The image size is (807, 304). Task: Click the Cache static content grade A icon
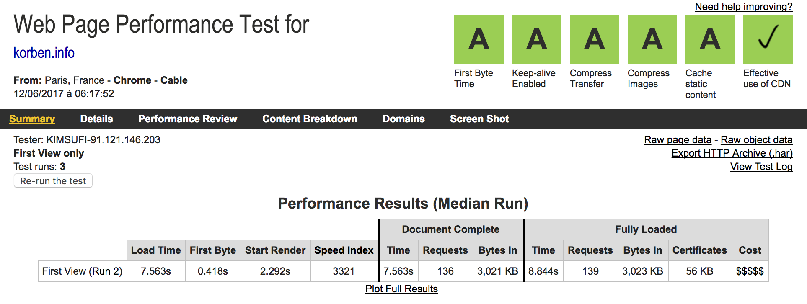710,39
